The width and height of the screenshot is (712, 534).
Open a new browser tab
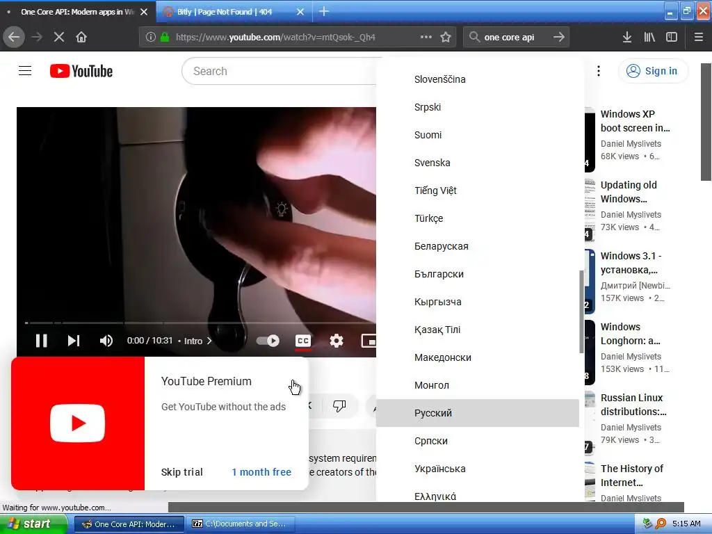[x=324, y=11]
